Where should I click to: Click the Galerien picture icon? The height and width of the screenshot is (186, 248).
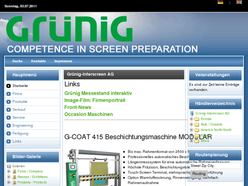9,166
